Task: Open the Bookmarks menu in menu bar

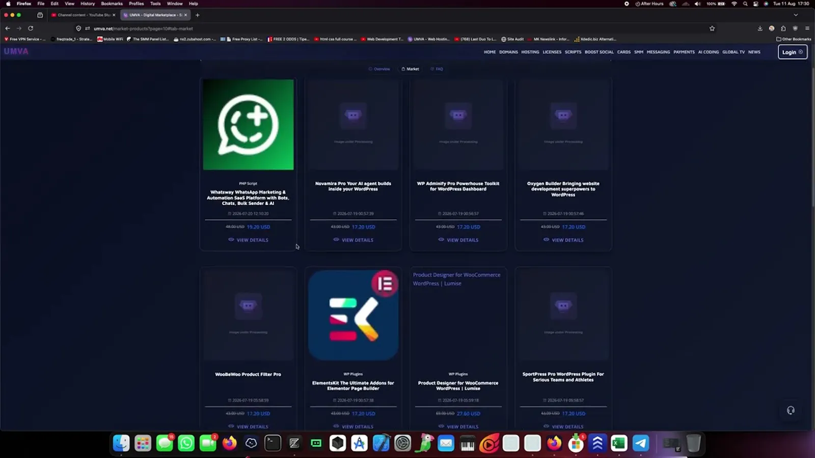Action: 112,4
